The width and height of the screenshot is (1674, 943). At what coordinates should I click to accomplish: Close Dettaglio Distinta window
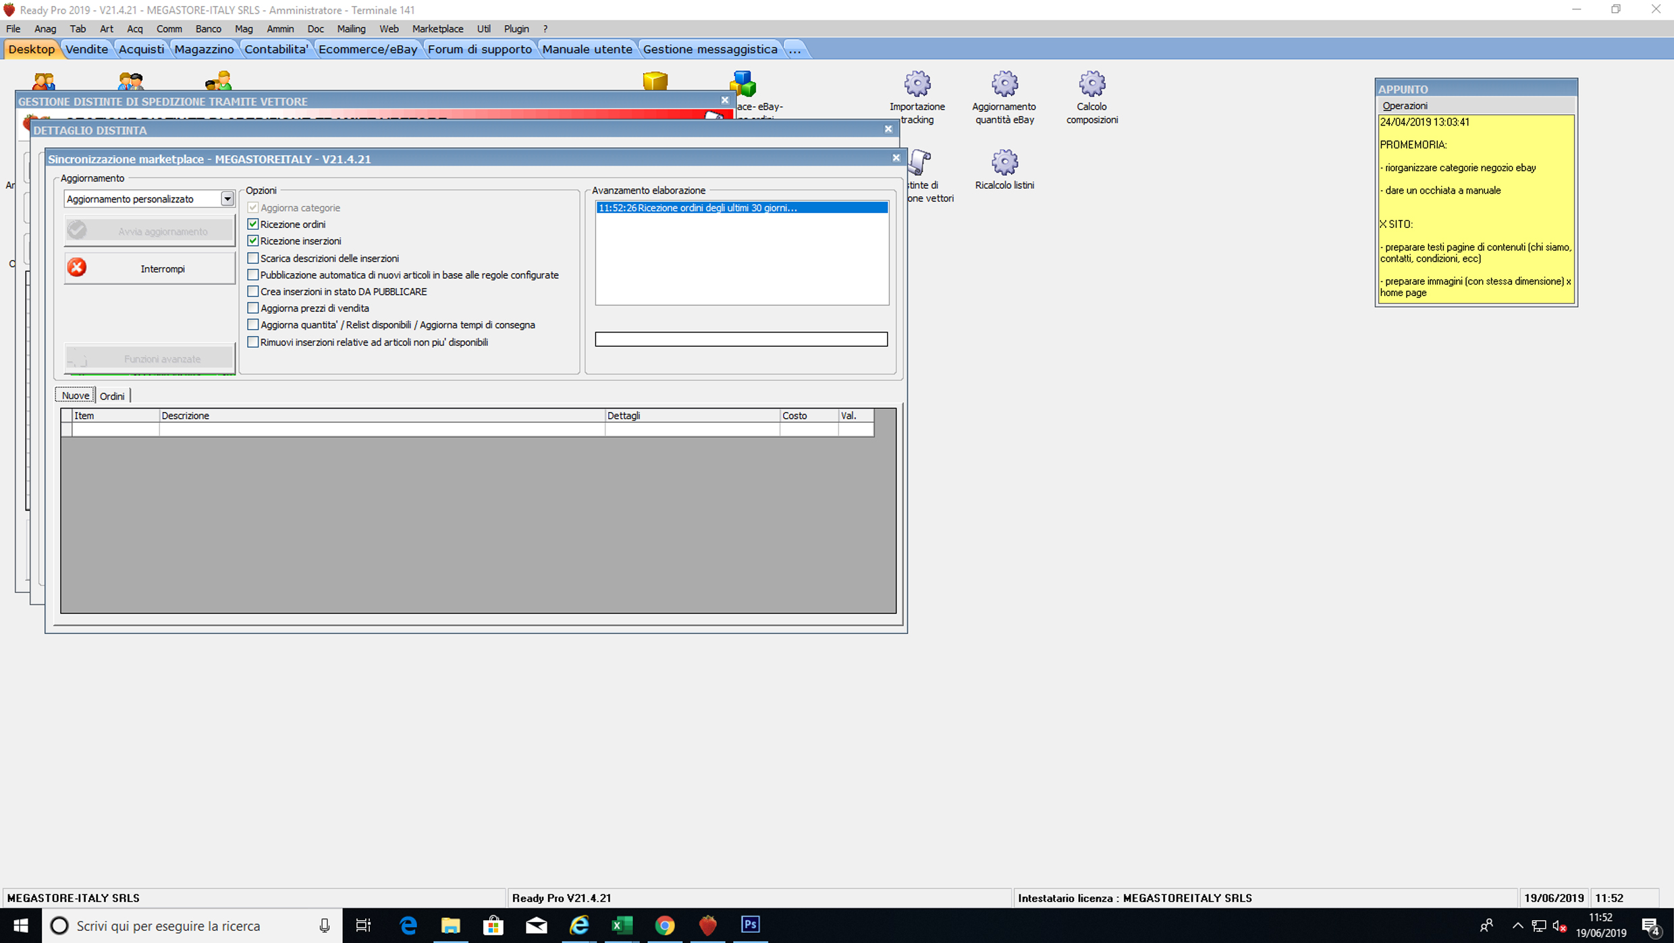pos(888,129)
